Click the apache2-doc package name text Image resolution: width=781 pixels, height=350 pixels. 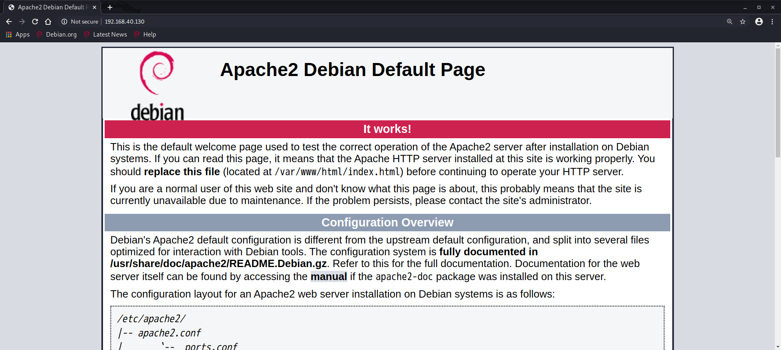pyautogui.click(x=404, y=277)
